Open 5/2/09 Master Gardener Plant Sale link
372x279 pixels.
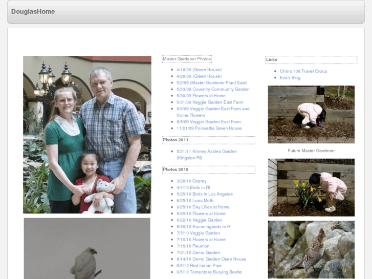[x=212, y=82]
